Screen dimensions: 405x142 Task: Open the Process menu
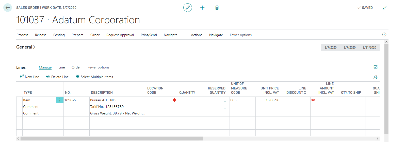pos(22,35)
